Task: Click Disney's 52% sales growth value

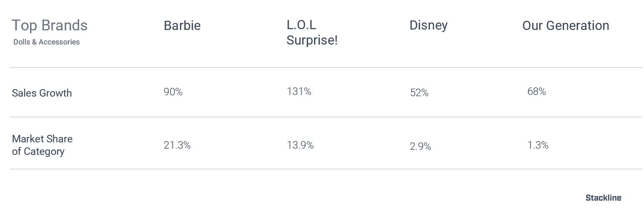Action: (419, 93)
